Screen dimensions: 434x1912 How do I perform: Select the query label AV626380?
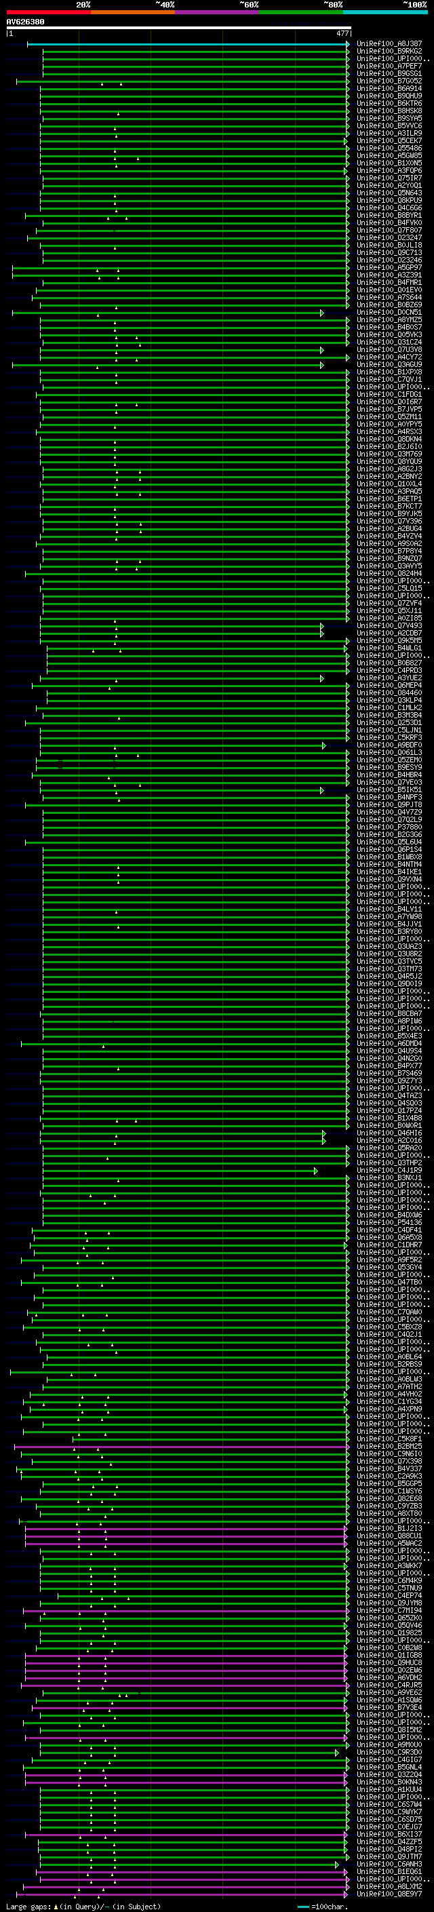click(25, 22)
